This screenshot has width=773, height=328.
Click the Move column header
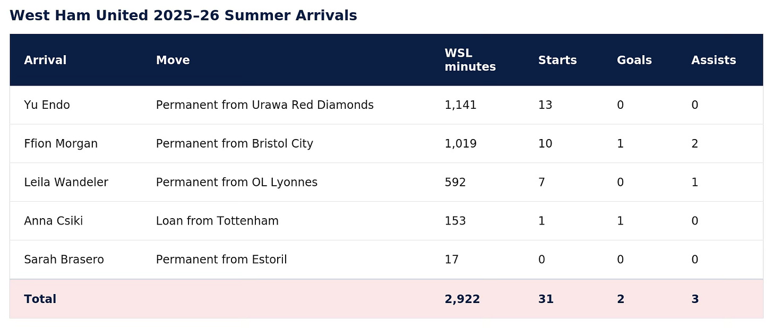coord(173,61)
